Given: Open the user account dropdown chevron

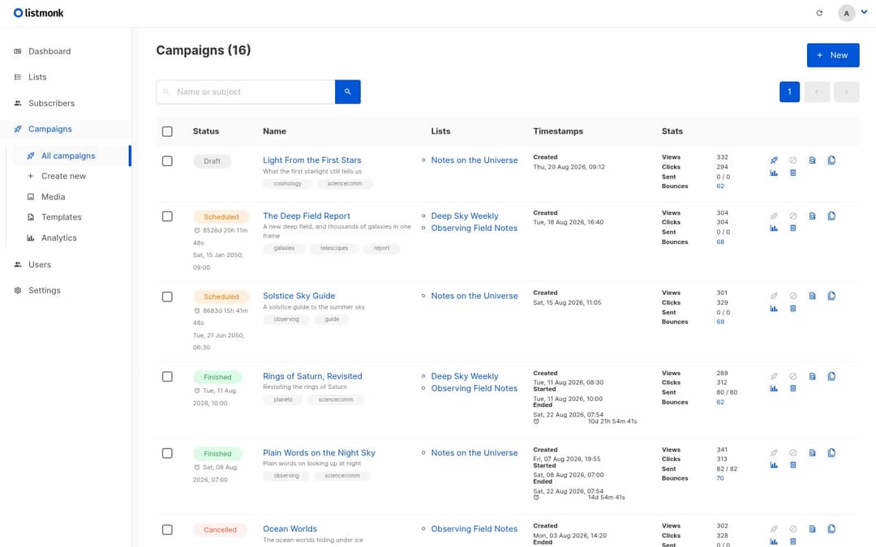Looking at the screenshot, I should coord(864,12).
